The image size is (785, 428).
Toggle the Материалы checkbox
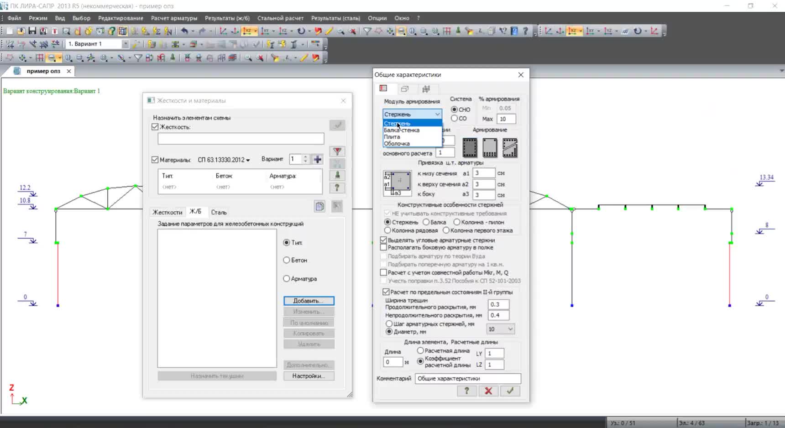click(x=155, y=160)
